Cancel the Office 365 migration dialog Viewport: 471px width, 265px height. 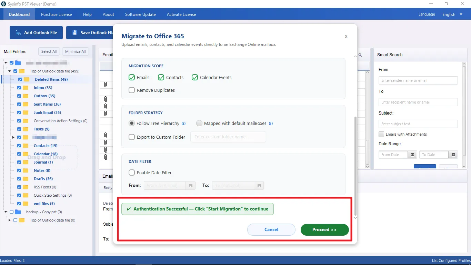tap(271, 230)
